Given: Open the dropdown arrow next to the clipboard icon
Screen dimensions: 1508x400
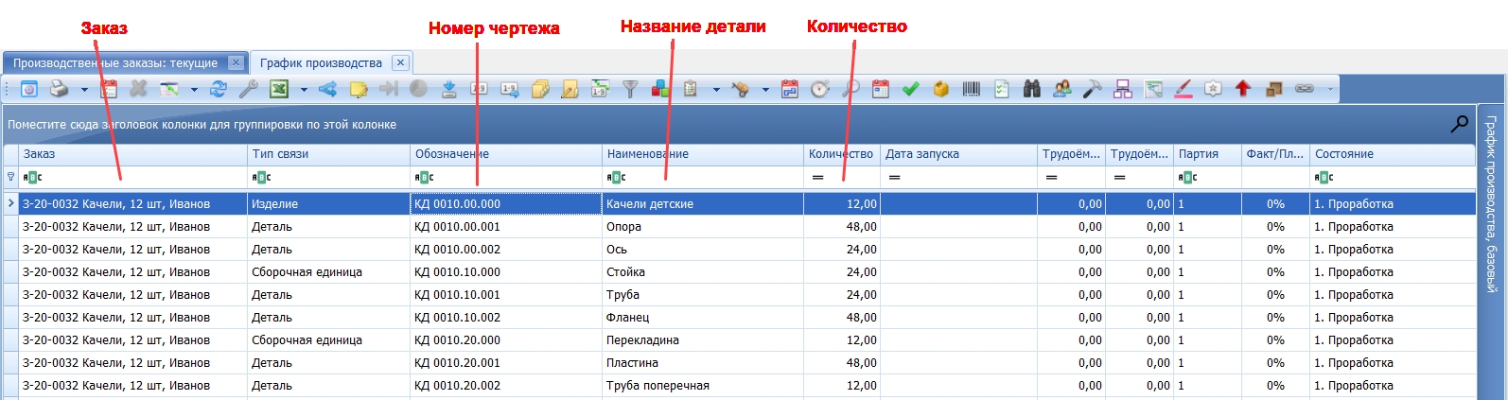Looking at the screenshot, I should [x=716, y=90].
